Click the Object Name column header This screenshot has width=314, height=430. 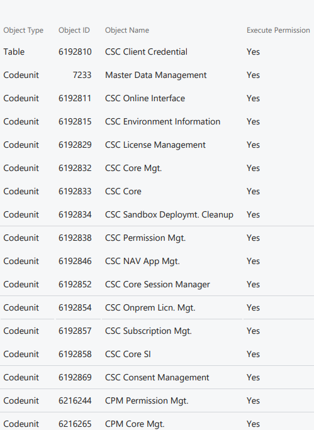pyautogui.click(x=127, y=30)
